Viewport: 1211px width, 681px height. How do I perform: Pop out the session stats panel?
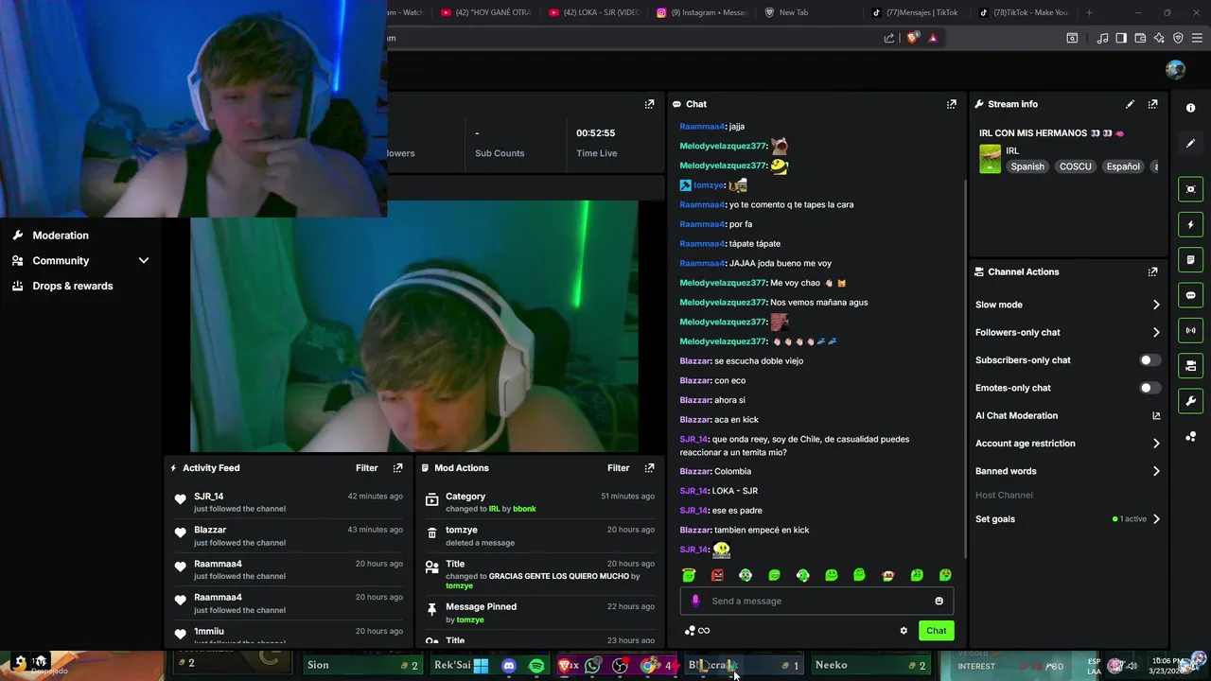(x=649, y=104)
